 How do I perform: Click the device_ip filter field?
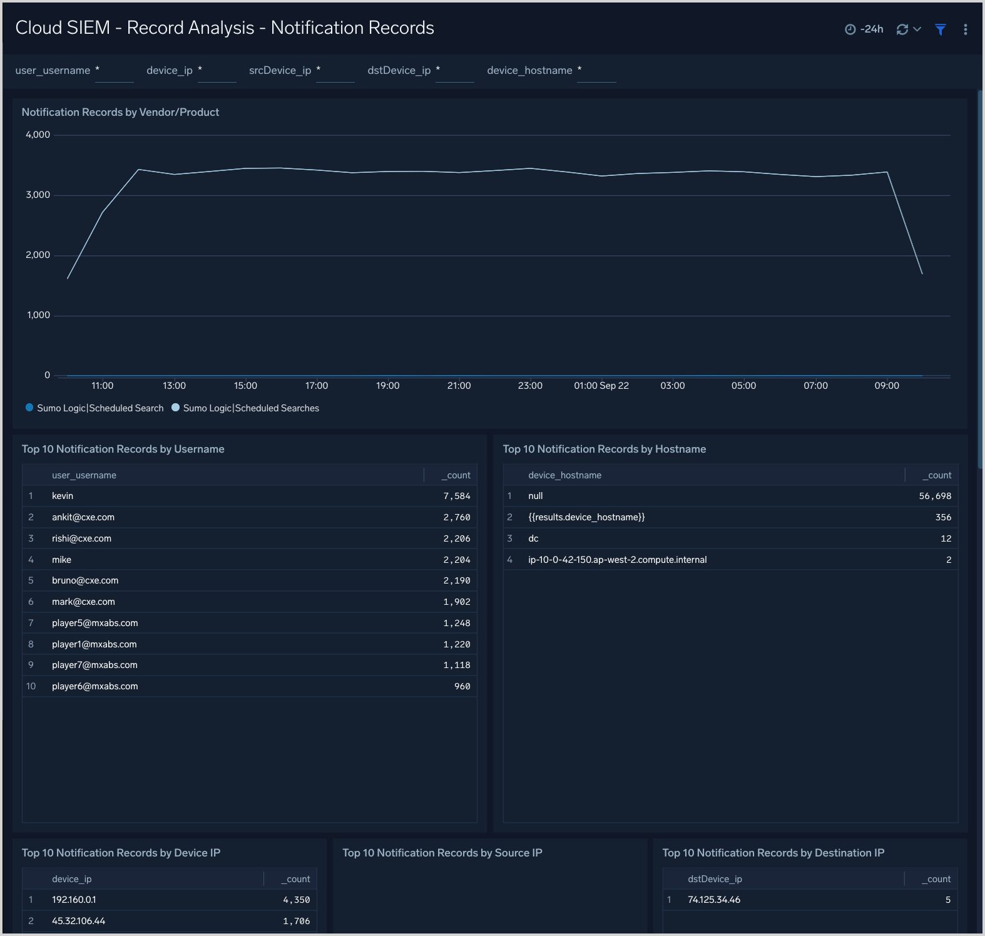[x=217, y=71]
